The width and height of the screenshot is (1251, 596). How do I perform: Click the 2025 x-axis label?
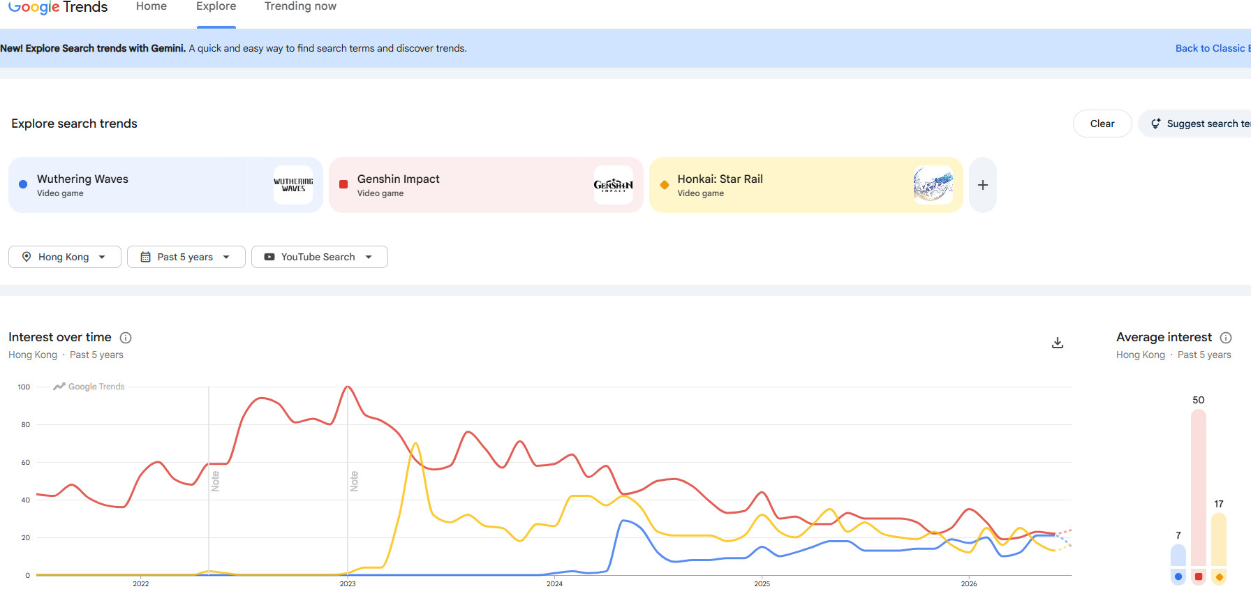pyautogui.click(x=762, y=583)
